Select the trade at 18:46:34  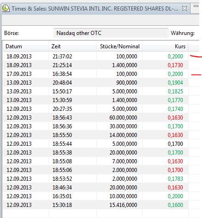(x=95, y=188)
